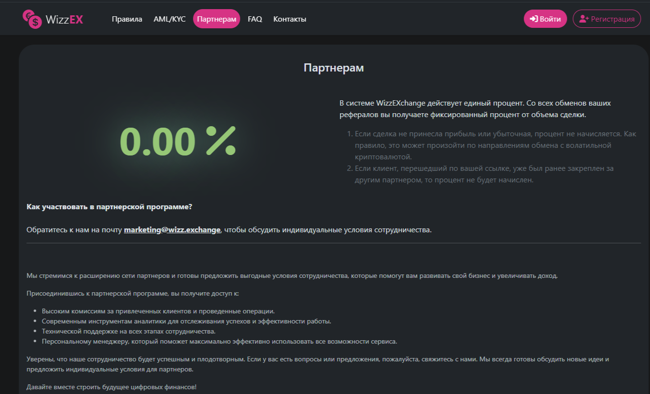Image resolution: width=650 pixels, height=394 pixels.
Task: Click the WizzEX coin logo icon
Action: point(33,19)
